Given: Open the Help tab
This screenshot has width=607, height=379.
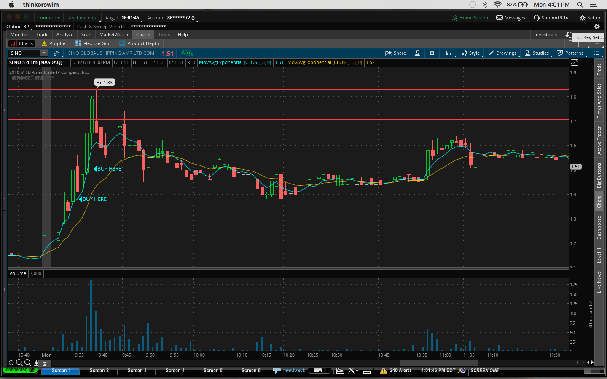Looking at the screenshot, I should (183, 35).
